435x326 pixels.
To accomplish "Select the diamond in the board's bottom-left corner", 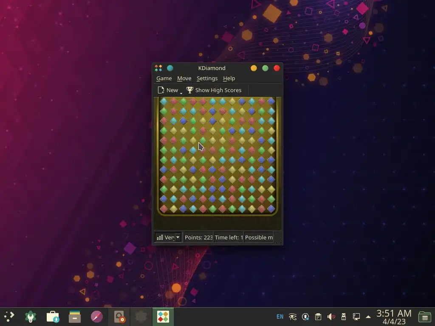I will point(164,209).
